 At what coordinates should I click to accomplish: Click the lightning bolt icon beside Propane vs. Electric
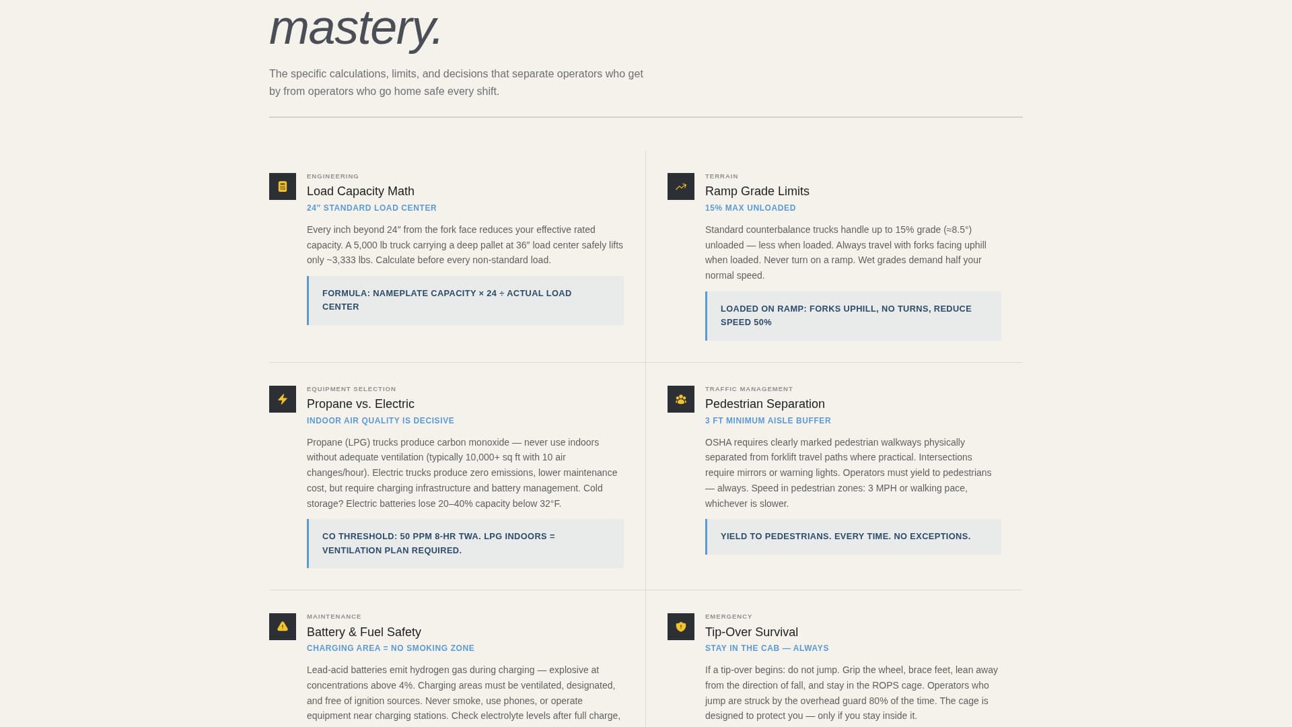pos(283,399)
